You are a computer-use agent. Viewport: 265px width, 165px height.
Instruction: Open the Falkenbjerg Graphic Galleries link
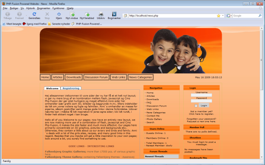point(65,151)
